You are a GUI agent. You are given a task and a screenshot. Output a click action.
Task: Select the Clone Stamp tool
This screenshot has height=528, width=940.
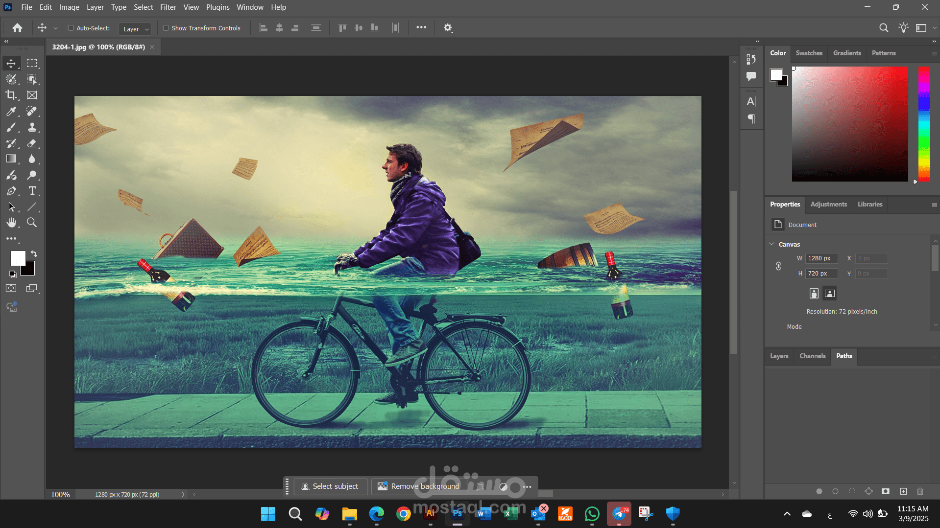point(32,127)
